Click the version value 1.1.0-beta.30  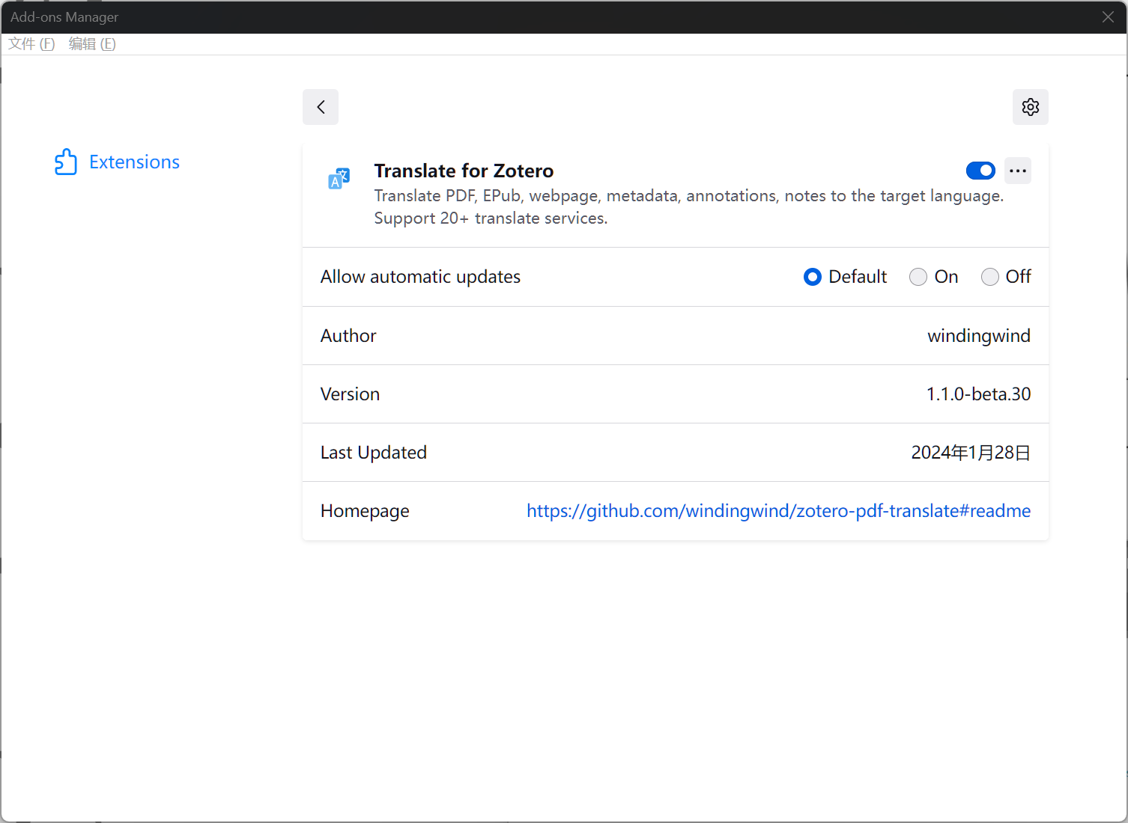pyautogui.click(x=978, y=394)
